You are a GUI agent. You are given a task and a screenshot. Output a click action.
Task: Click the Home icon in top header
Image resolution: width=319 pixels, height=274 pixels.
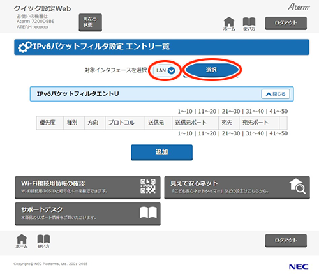pos(229,24)
